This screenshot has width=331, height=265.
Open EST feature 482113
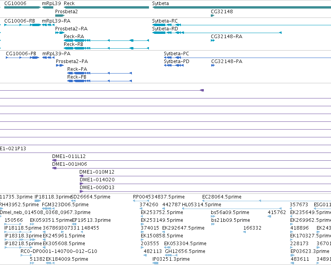[x=152, y=251]
